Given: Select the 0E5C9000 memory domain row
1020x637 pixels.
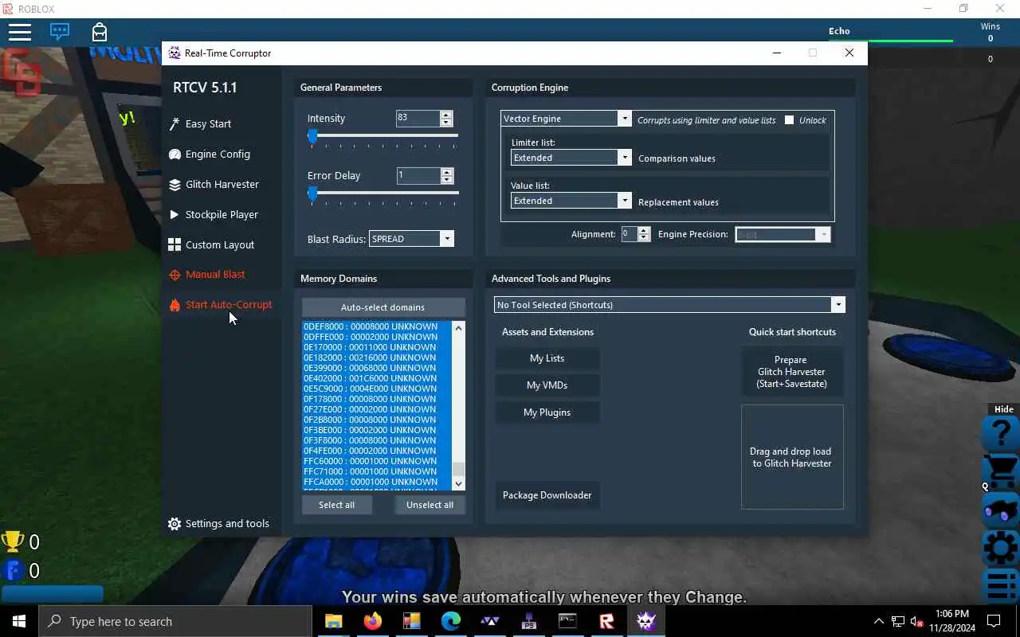Looking at the screenshot, I should tap(376, 389).
